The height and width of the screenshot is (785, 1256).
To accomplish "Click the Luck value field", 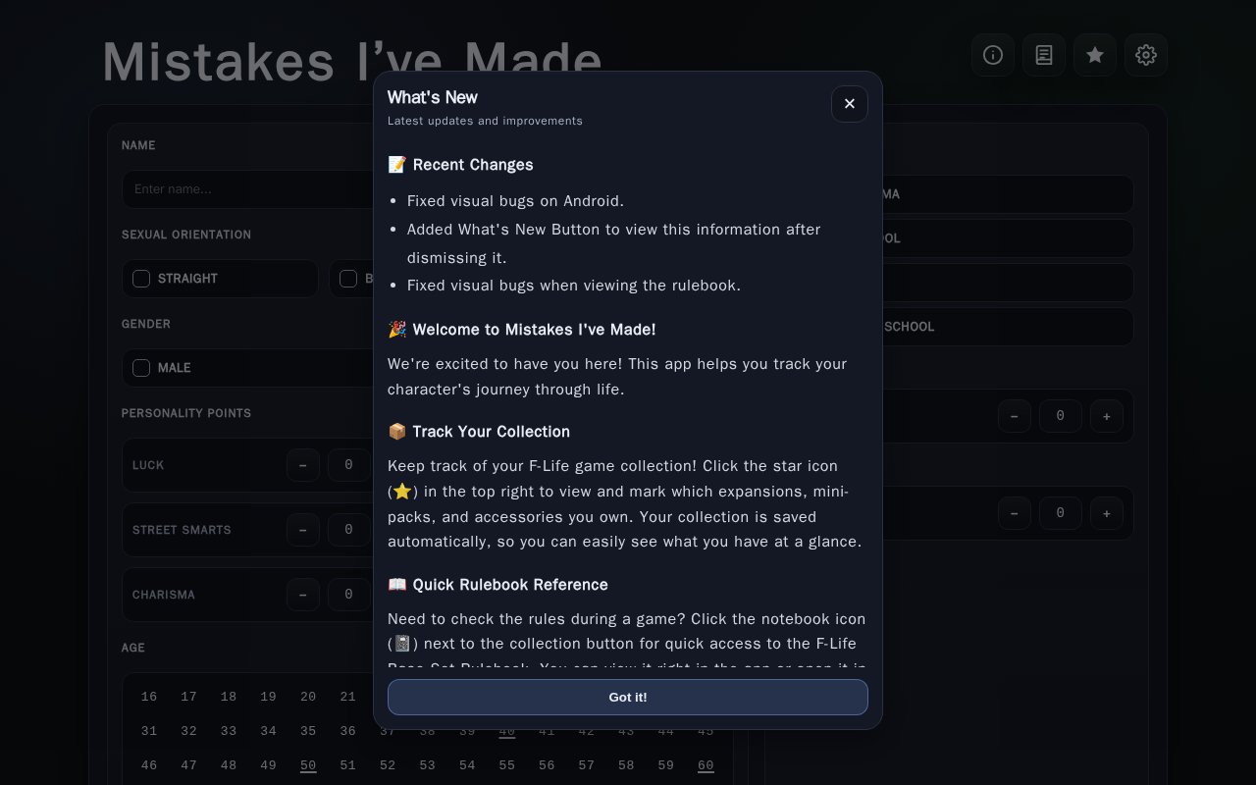I will 349,465.
